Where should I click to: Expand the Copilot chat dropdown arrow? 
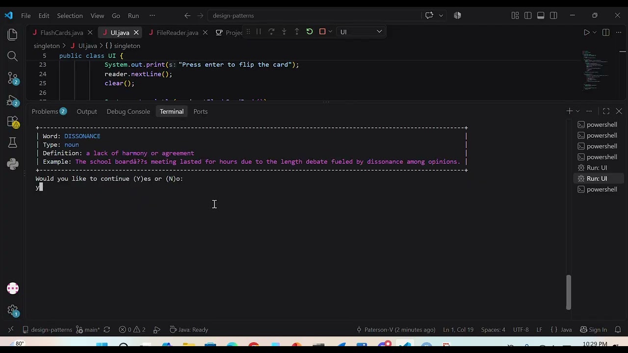(x=441, y=16)
